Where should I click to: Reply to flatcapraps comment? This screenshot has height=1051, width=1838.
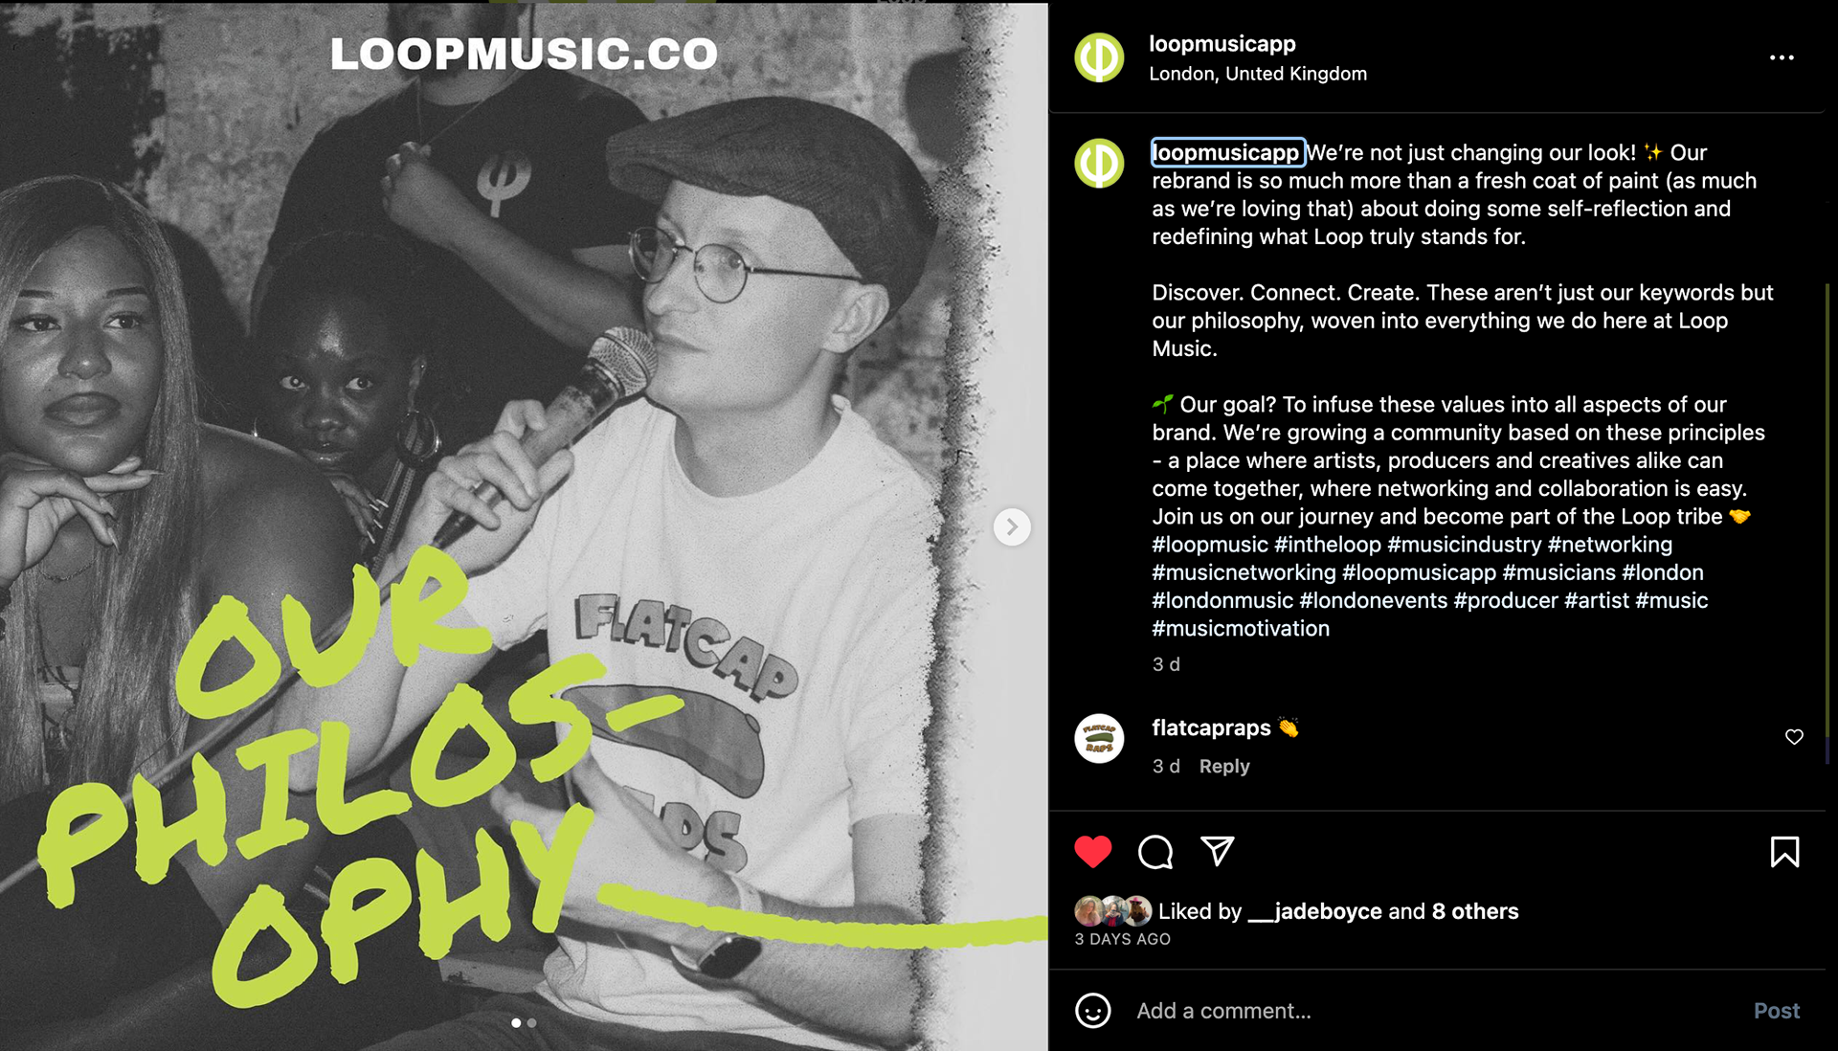point(1224,766)
